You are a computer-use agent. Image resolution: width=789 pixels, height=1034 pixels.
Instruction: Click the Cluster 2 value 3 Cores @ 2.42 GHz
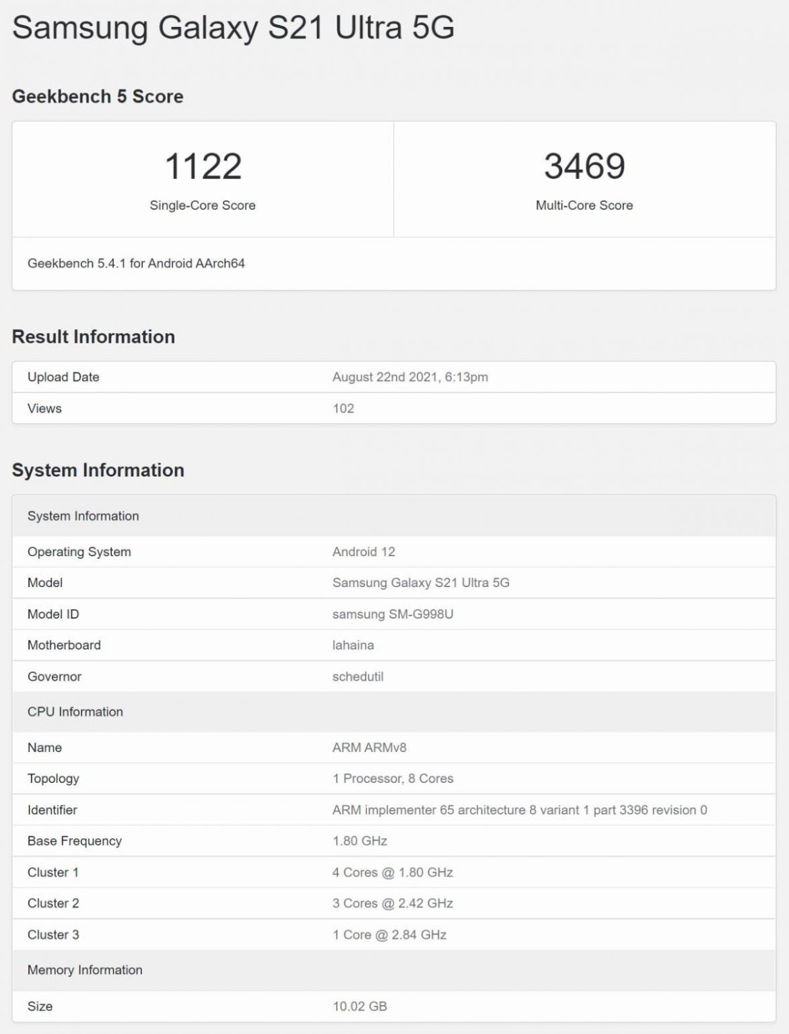pos(392,903)
